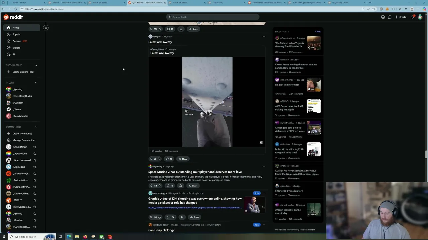Open user avatar menu in header
This screenshot has height=240, width=428.
420,17
